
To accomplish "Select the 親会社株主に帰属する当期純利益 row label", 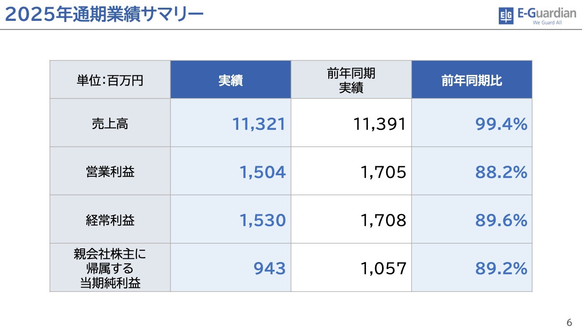I will click(x=110, y=268).
